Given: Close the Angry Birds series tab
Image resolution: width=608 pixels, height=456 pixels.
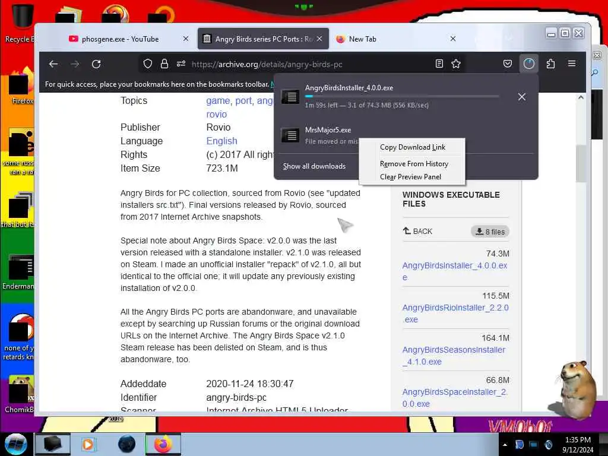Looking at the screenshot, I should point(319,39).
